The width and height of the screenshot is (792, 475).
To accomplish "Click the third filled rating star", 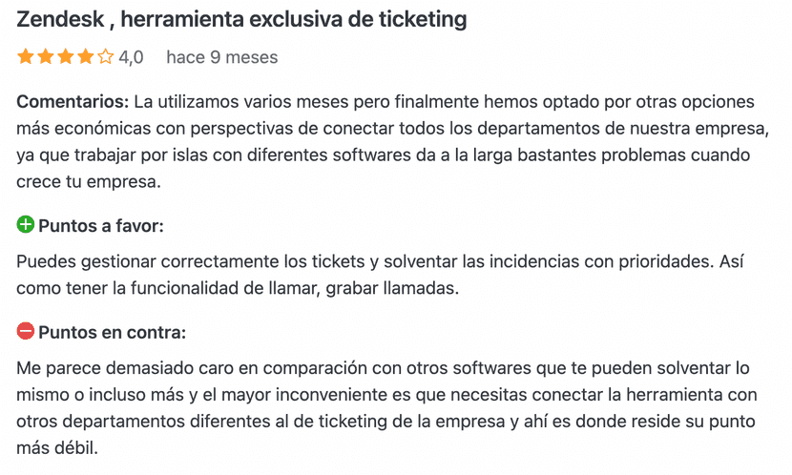I will pos(65,57).
